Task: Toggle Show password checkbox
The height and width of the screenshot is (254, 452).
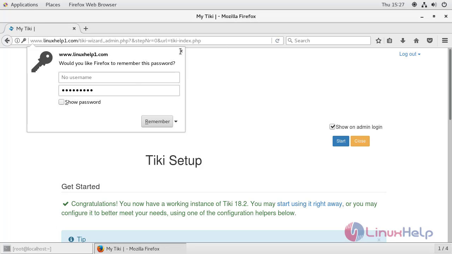Action: pyautogui.click(x=61, y=102)
